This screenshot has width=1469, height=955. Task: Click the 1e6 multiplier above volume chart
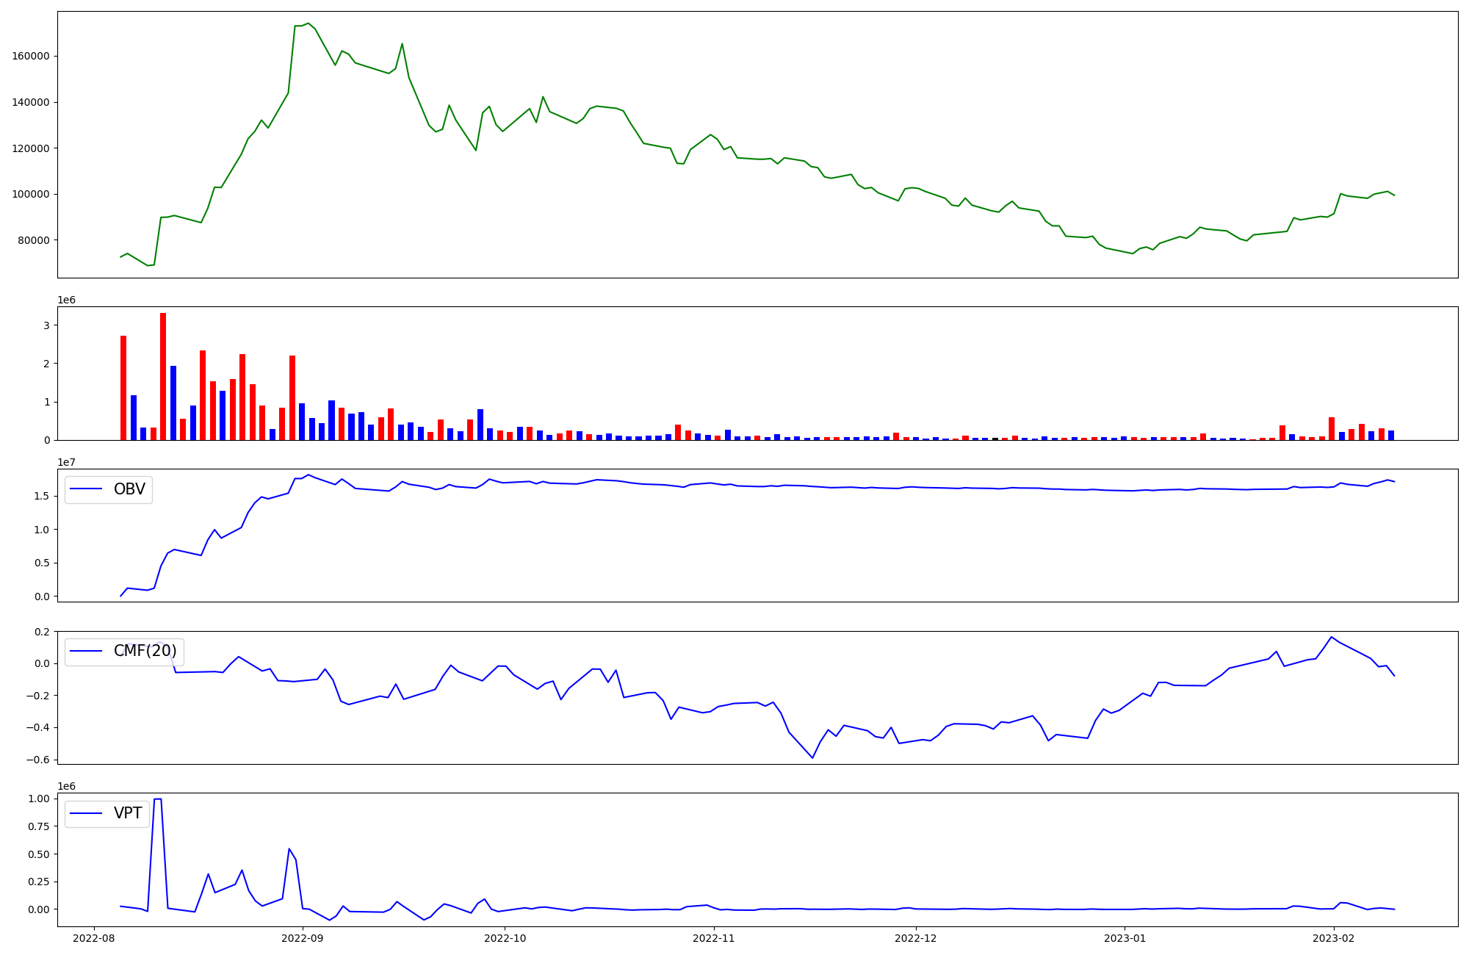pyautogui.click(x=67, y=300)
